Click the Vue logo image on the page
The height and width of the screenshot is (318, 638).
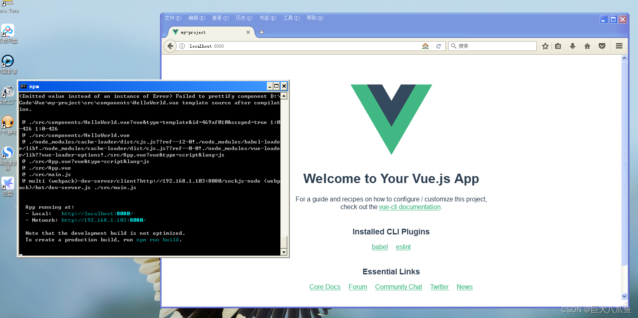tap(391, 119)
